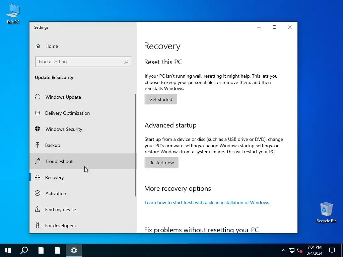343x257 pixels.
Task: Open the Troubleshoot section
Action: point(83,161)
